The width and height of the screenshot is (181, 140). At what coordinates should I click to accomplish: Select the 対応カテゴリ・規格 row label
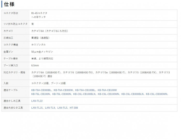coord(14,72)
